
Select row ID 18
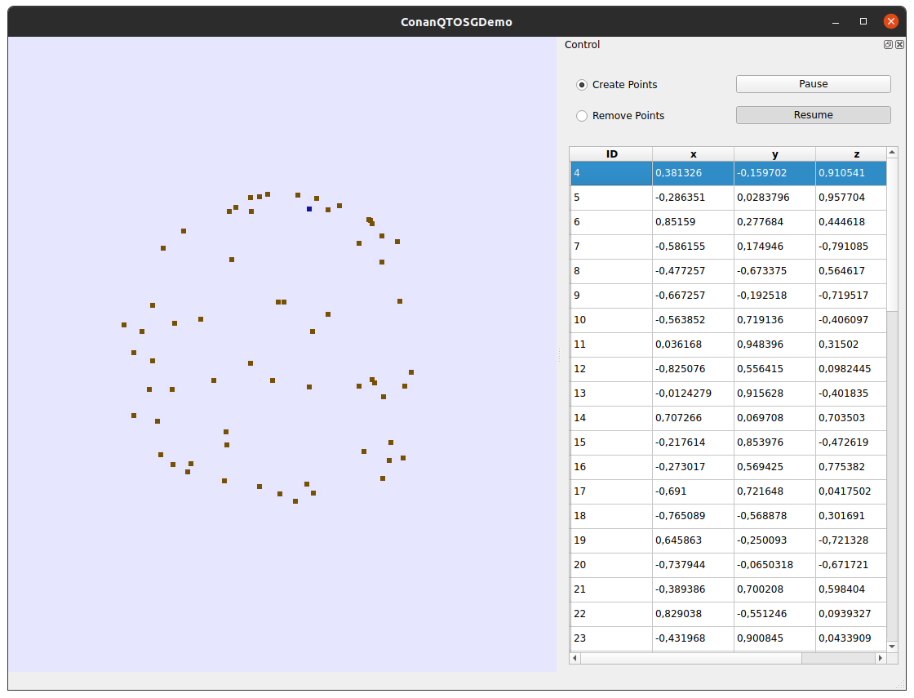click(x=611, y=516)
